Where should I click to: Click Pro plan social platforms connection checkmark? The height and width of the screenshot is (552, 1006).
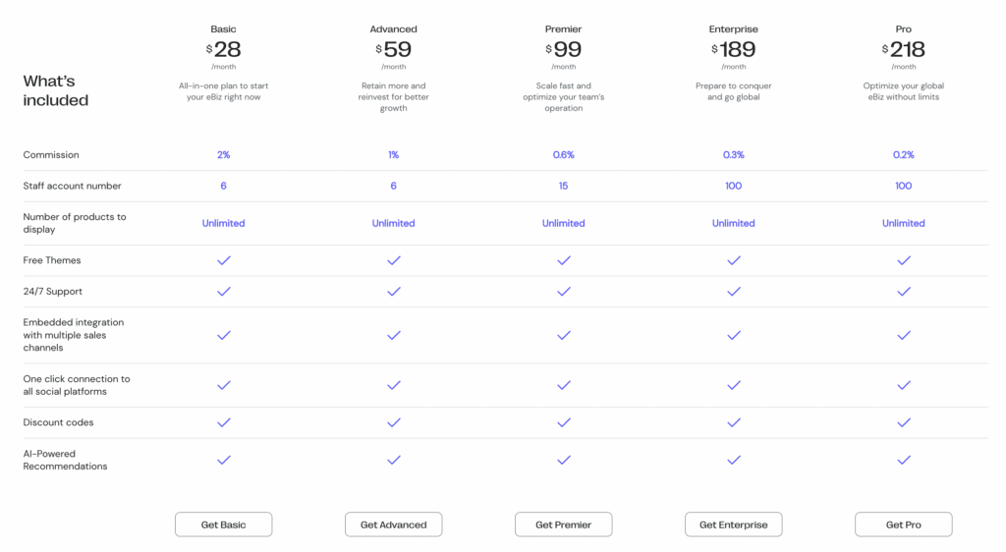(x=904, y=385)
